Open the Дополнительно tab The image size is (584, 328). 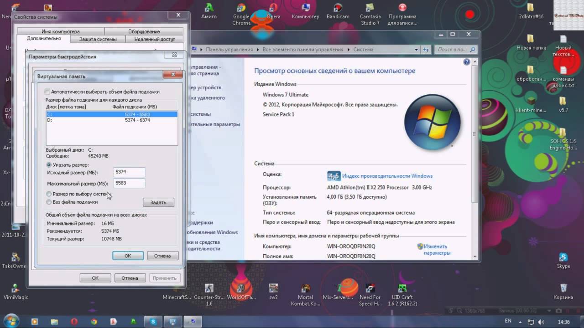pos(44,39)
